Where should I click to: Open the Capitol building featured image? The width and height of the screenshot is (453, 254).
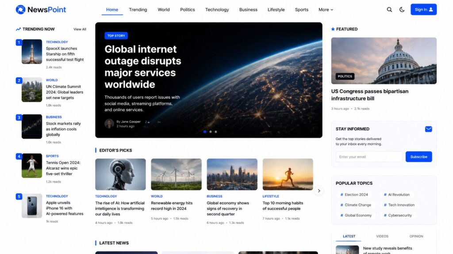click(384, 61)
